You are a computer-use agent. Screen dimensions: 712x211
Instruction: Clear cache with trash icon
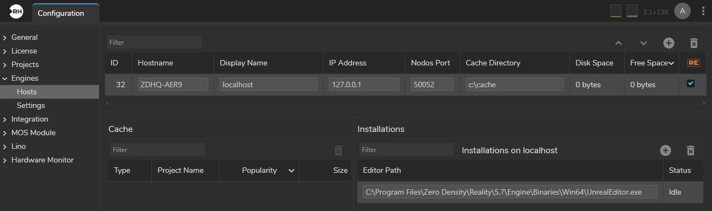pyautogui.click(x=338, y=150)
